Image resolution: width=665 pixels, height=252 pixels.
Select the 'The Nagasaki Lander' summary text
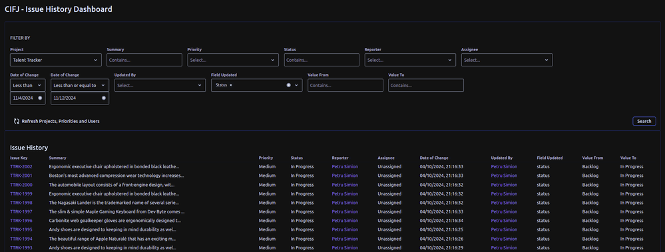click(114, 203)
